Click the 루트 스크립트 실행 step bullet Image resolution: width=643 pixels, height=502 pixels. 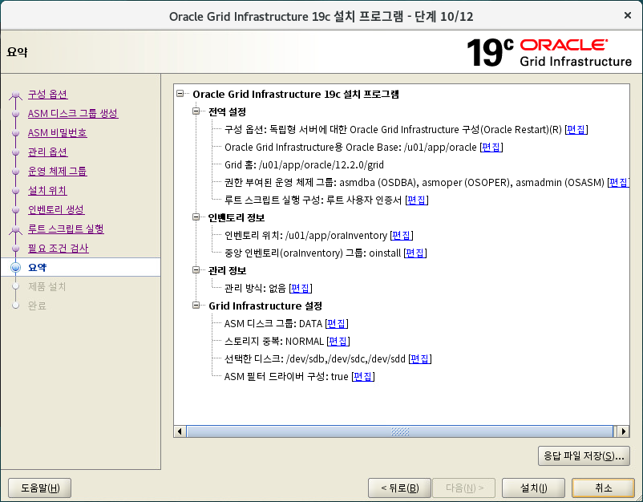click(15, 229)
